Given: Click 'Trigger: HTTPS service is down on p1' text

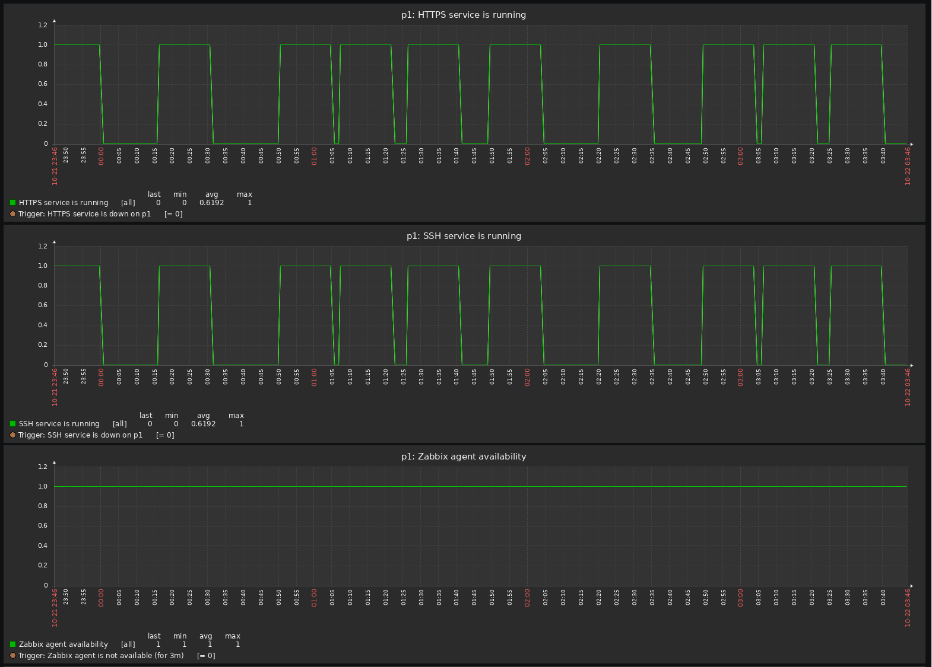Looking at the screenshot, I should coord(85,214).
